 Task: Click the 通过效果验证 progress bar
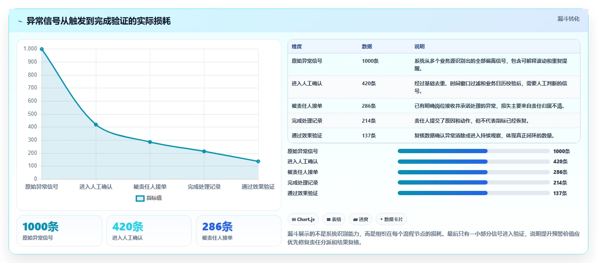point(474,193)
